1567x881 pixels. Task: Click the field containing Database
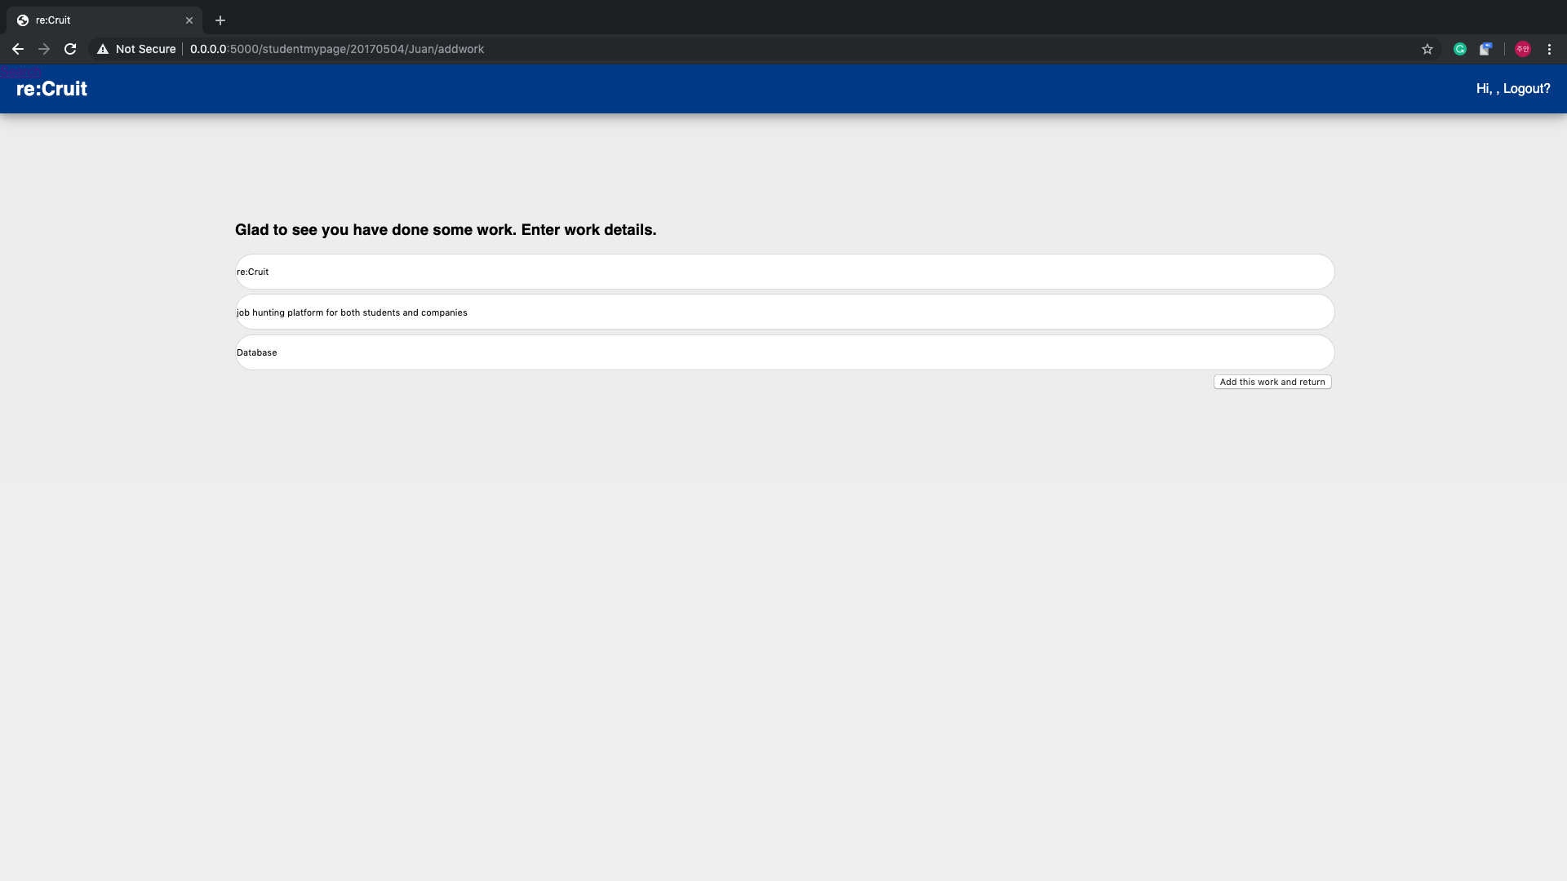[x=783, y=352]
